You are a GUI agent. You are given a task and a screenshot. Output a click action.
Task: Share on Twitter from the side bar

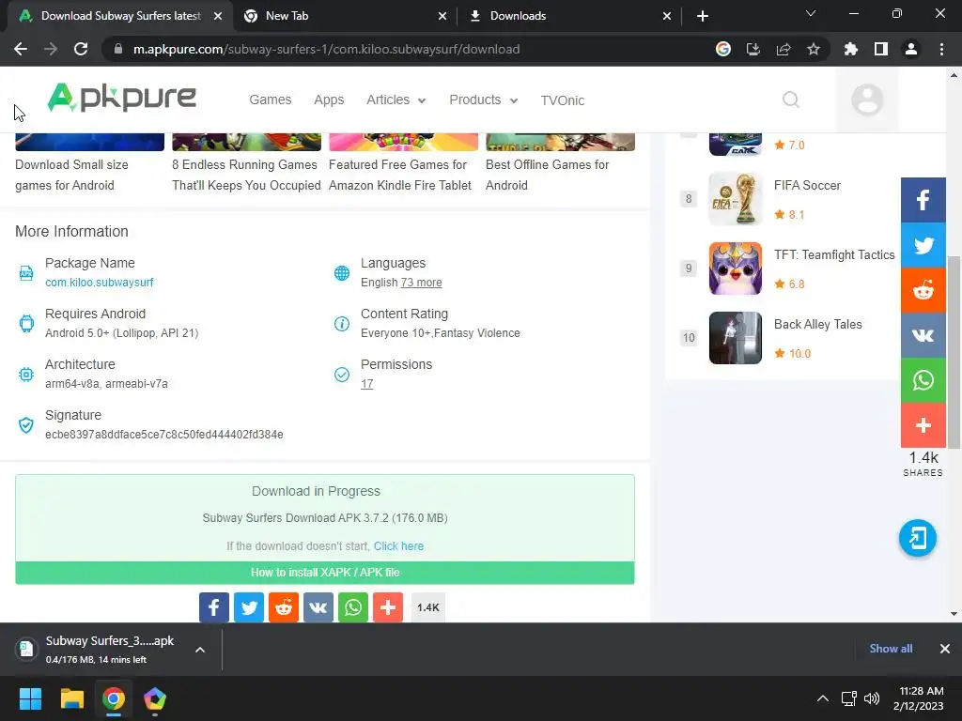[x=923, y=245]
